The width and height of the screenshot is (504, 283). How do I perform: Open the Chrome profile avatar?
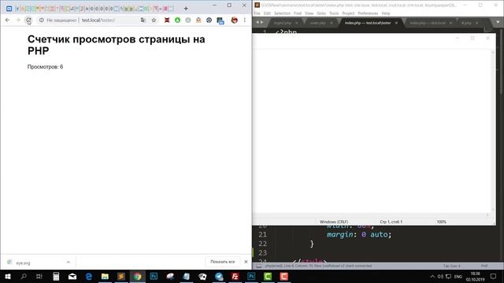coord(235,20)
